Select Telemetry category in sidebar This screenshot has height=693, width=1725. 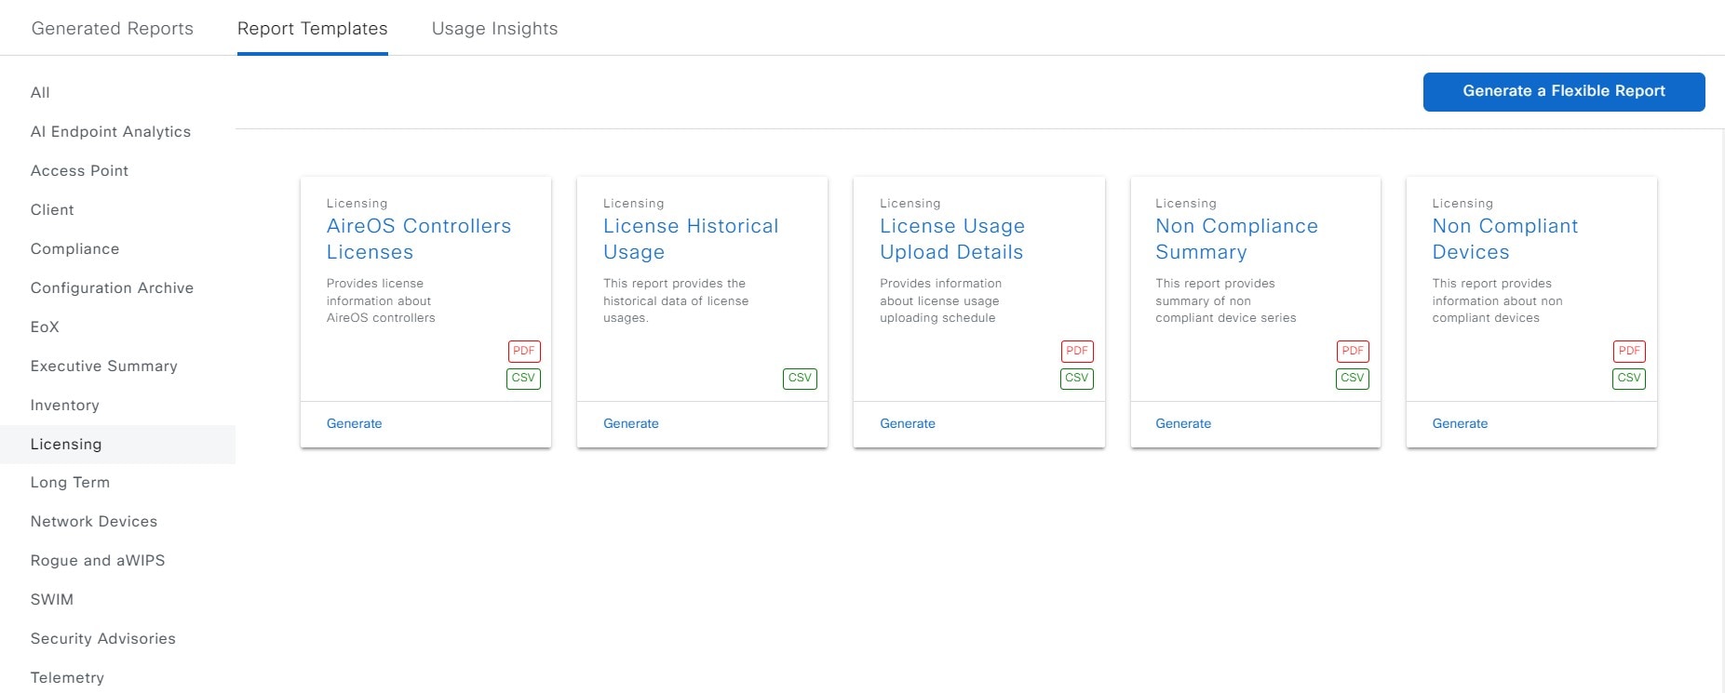67,678
